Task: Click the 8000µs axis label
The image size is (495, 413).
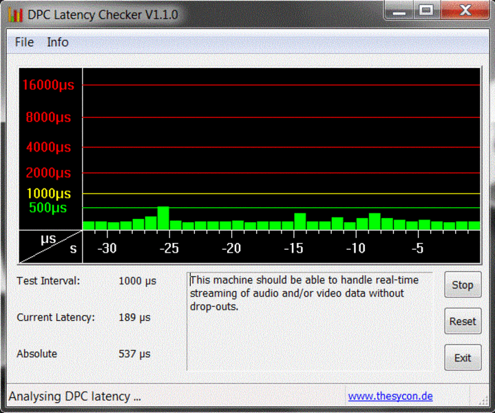Action: click(48, 117)
